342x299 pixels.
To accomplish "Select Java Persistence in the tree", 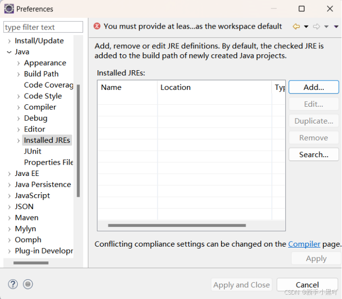I will [43, 185].
